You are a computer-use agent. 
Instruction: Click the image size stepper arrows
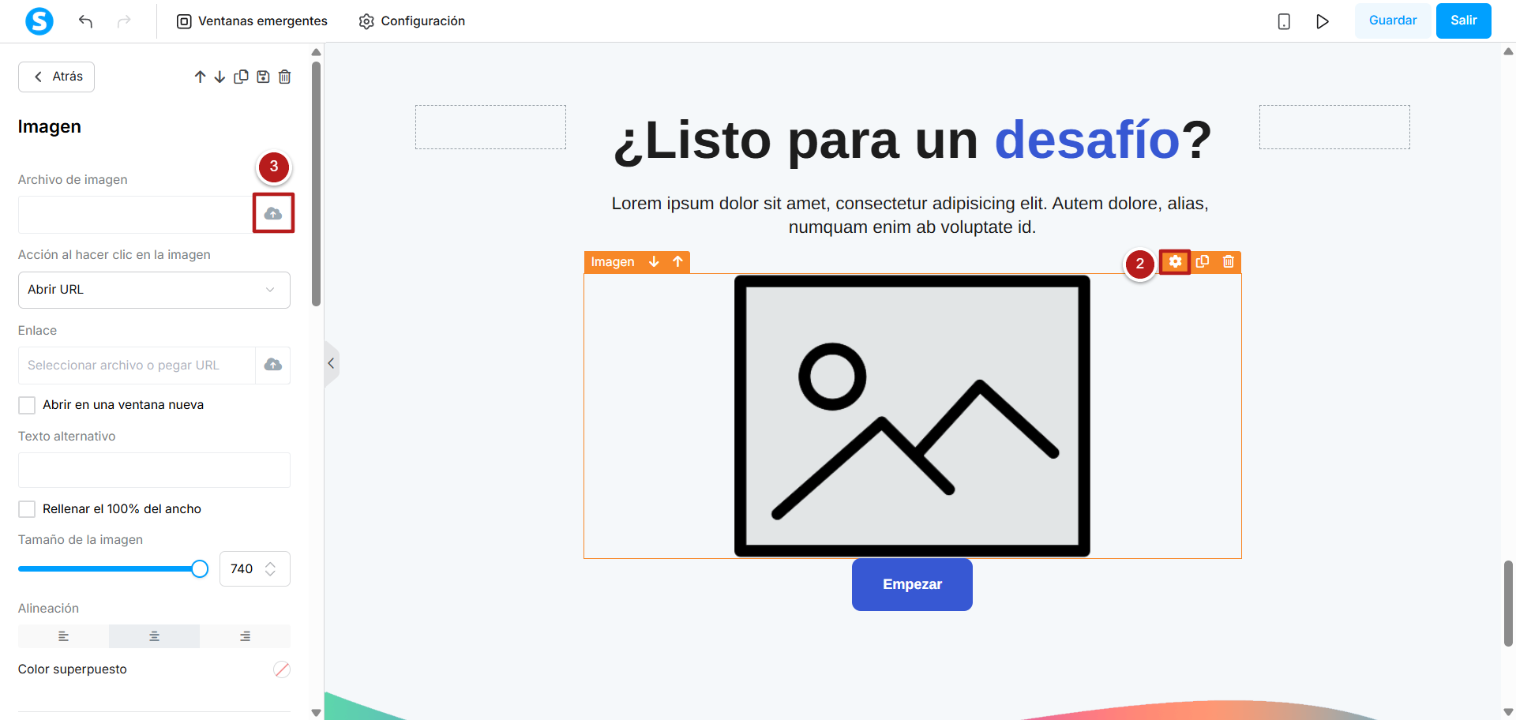click(x=271, y=569)
